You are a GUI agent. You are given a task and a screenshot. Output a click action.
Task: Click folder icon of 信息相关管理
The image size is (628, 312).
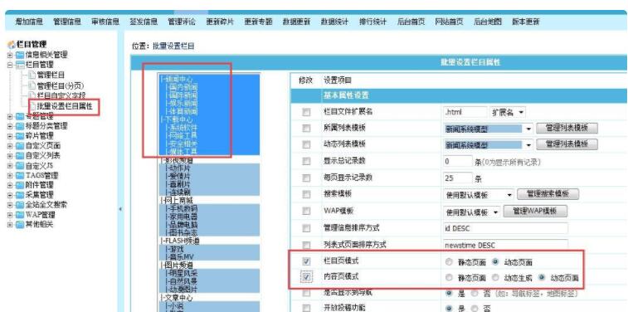[x=20, y=55]
